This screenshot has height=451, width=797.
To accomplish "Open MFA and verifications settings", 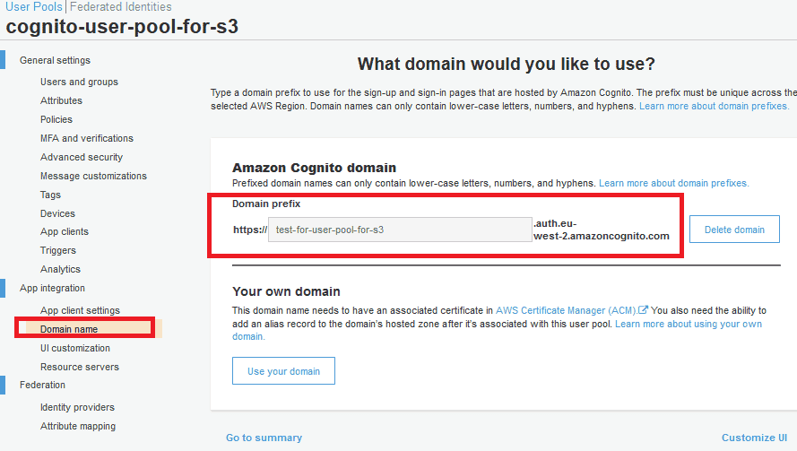I will [86, 138].
